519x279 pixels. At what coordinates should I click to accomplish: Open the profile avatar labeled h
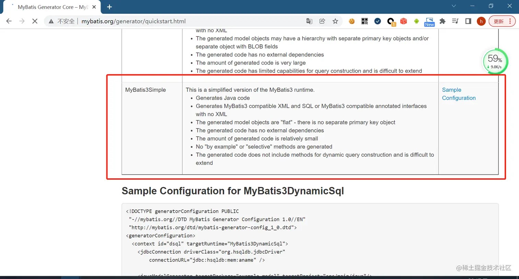(x=481, y=21)
